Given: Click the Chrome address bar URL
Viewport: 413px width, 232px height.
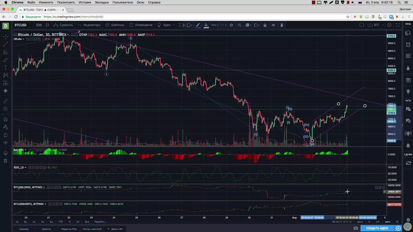Looking at the screenshot, I should click(x=73, y=17).
